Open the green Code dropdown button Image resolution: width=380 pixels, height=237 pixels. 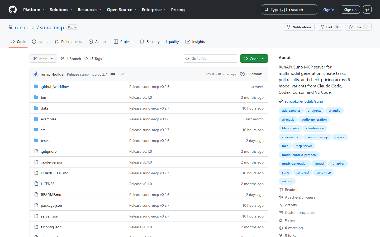coord(254,58)
